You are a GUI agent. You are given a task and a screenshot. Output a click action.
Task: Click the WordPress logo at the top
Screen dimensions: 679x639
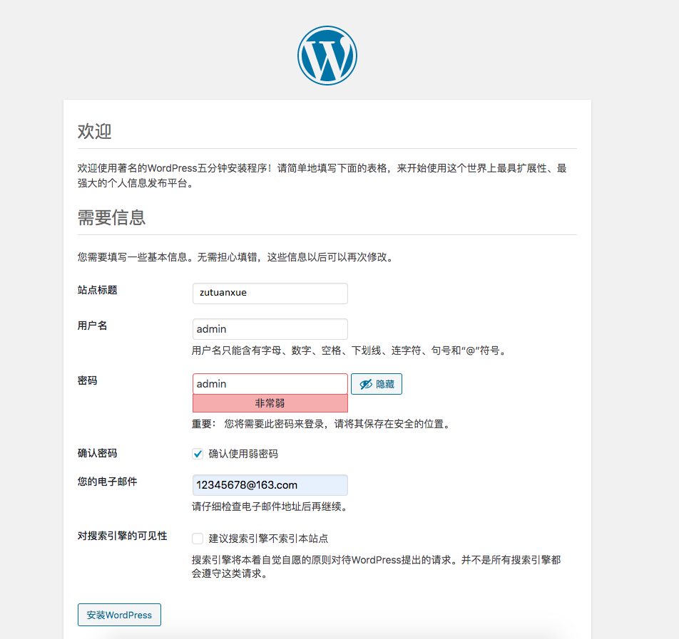[326, 55]
